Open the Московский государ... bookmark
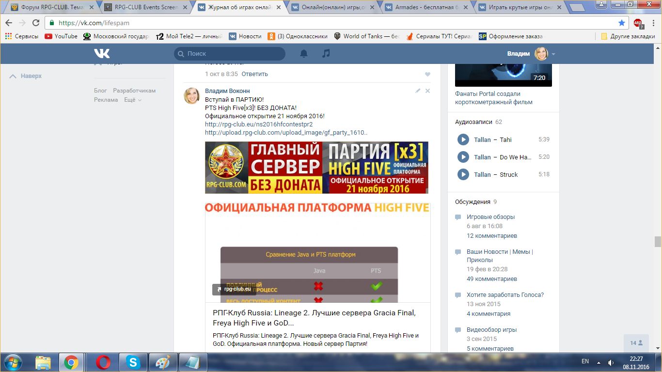This screenshot has height=372, width=662. coord(116,36)
